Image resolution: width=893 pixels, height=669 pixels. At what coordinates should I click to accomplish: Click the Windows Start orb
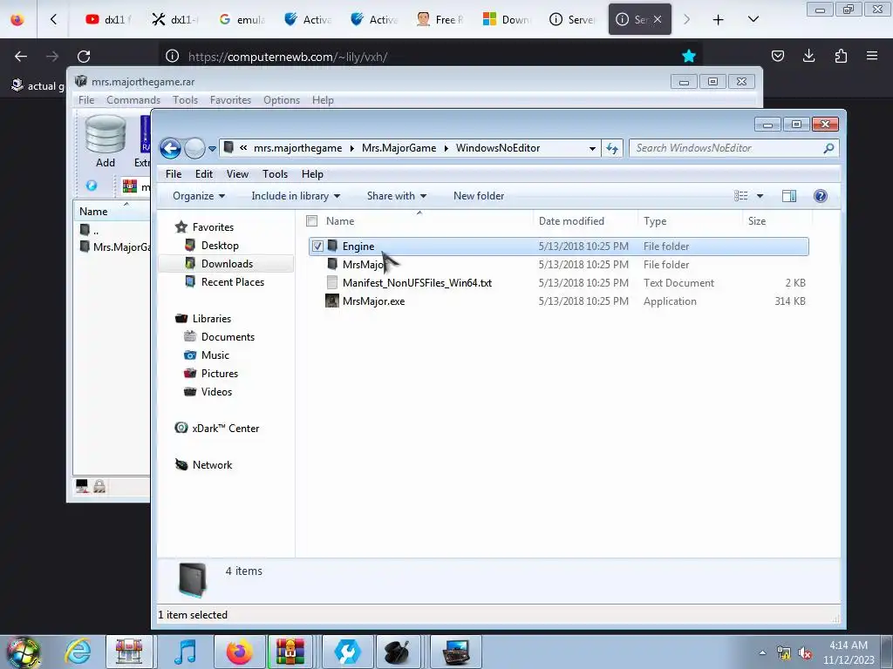[24, 652]
